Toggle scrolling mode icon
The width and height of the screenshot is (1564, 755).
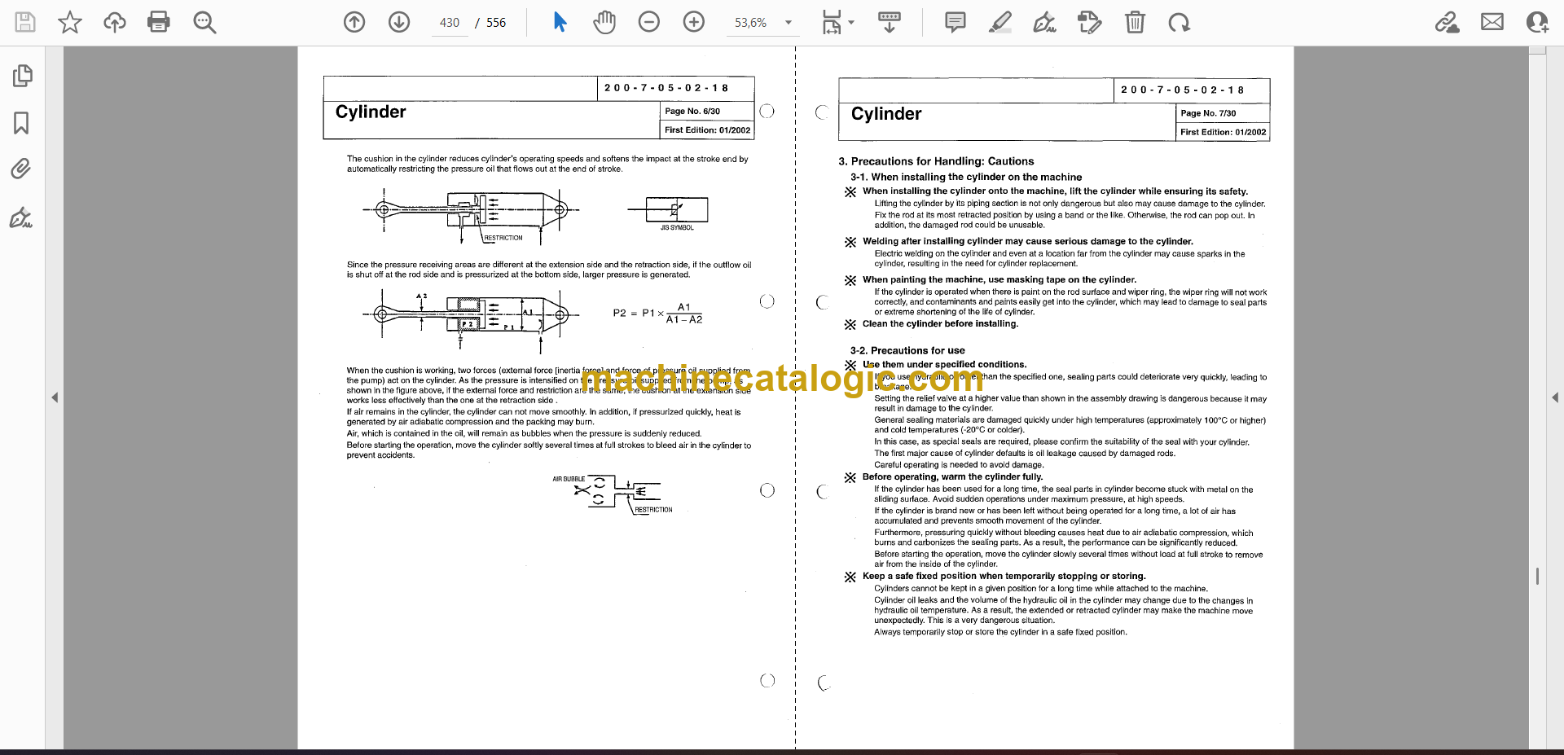890,22
